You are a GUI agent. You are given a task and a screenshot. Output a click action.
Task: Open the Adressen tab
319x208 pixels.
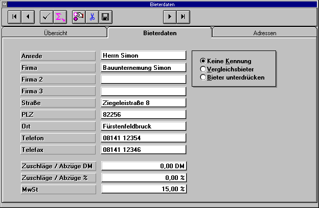264,33
